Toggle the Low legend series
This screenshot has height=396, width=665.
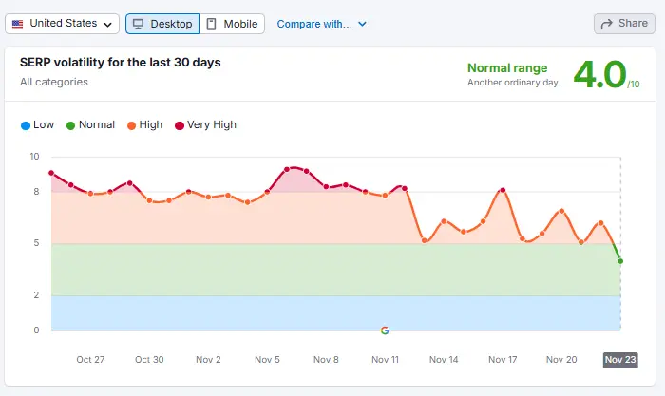pyautogui.click(x=37, y=124)
